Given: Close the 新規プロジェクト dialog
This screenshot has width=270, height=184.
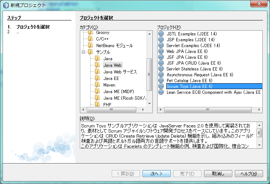Looking at the screenshot, I should pyautogui.click(x=259, y=4).
